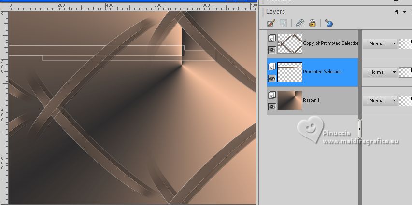Select the layer named Copy of Promoted Selection

pyautogui.click(x=330, y=43)
